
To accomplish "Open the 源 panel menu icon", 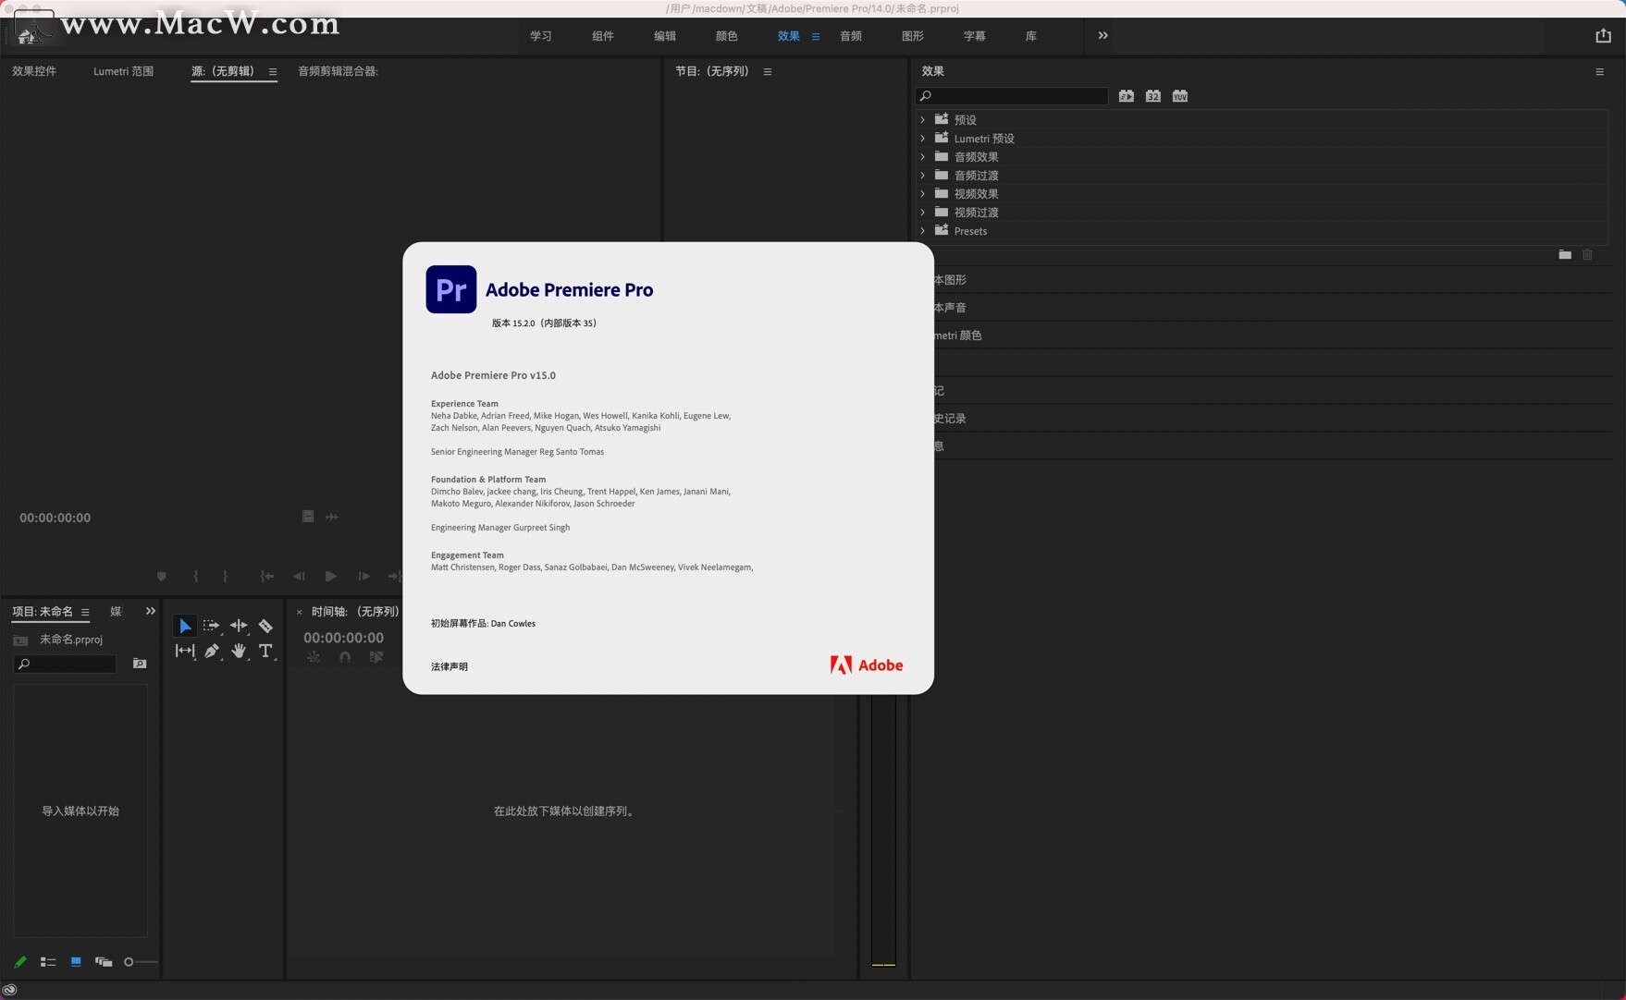I will tap(273, 72).
